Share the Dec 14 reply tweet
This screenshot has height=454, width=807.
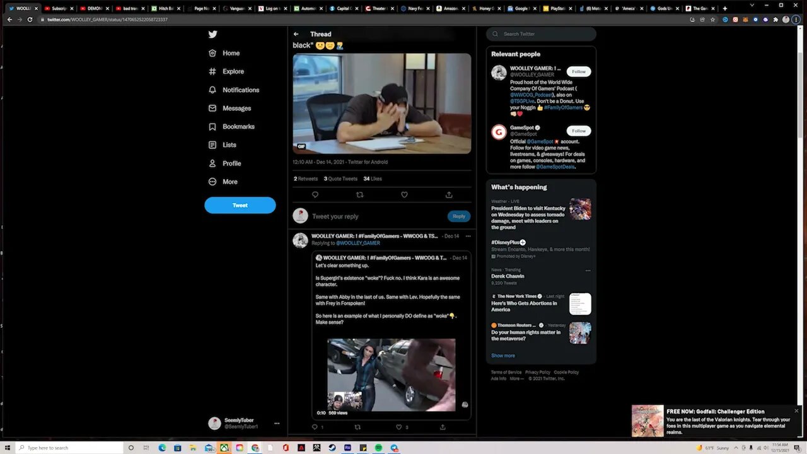443,427
